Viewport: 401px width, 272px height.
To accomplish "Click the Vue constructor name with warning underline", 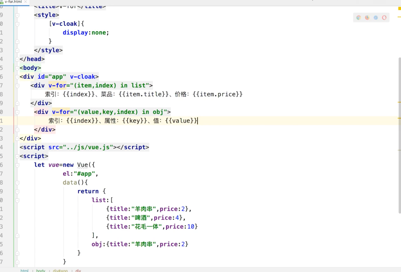I will pos(82,165).
